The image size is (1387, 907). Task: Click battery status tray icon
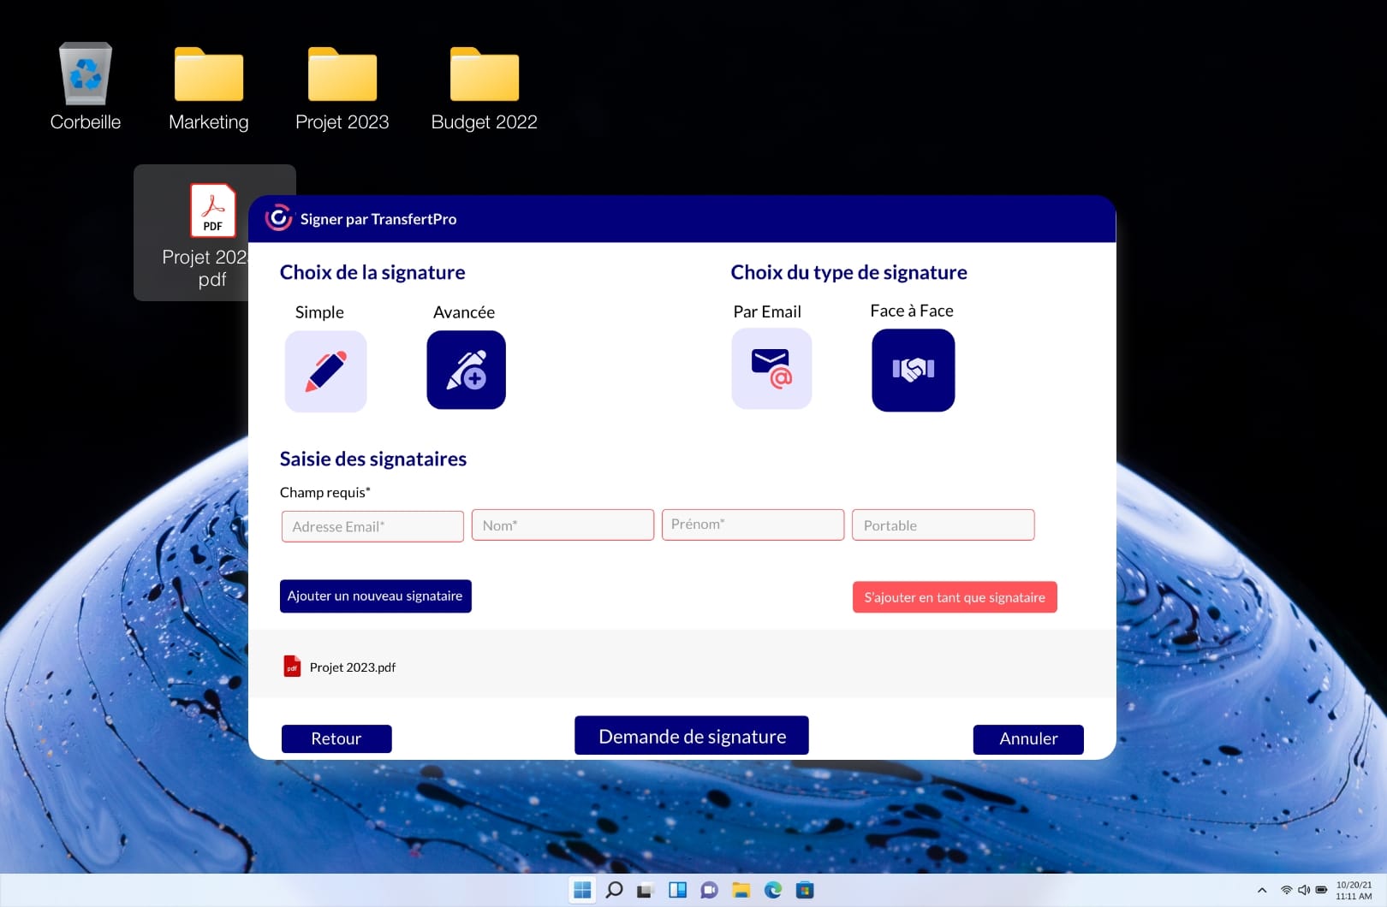pyautogui.click(x=1322, y=890)
